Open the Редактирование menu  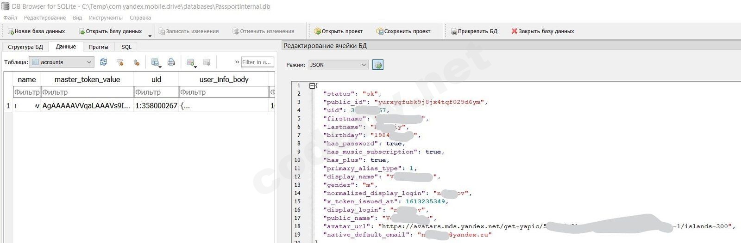pyautogui.click(x=45, y=18)
